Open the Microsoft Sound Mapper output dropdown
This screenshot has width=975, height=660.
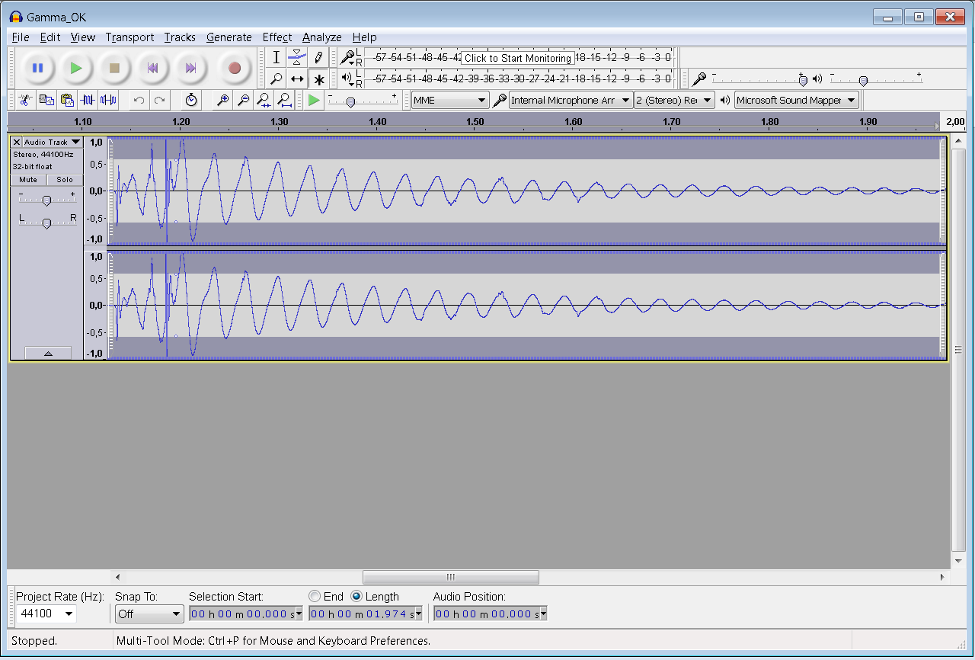coord(796,100)
